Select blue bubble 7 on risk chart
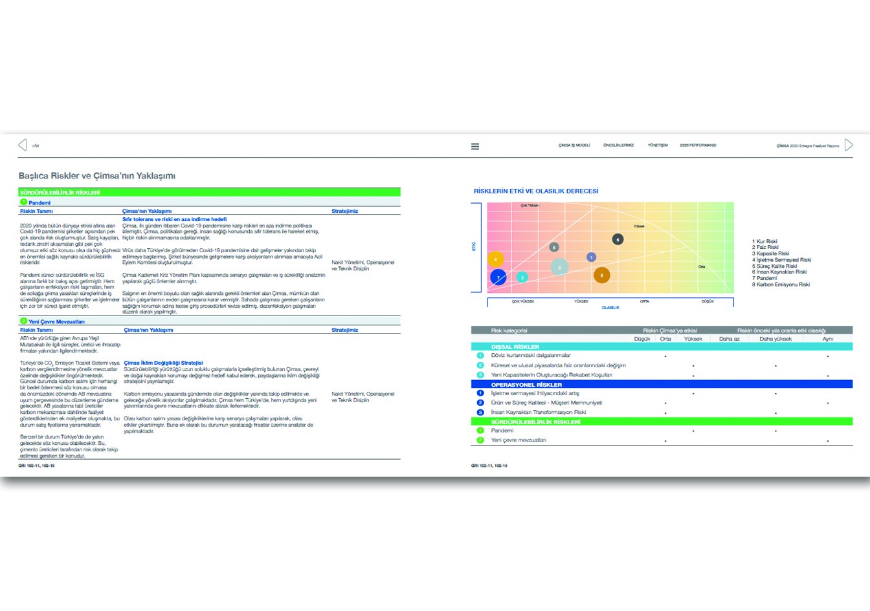 tap(498, 277)
